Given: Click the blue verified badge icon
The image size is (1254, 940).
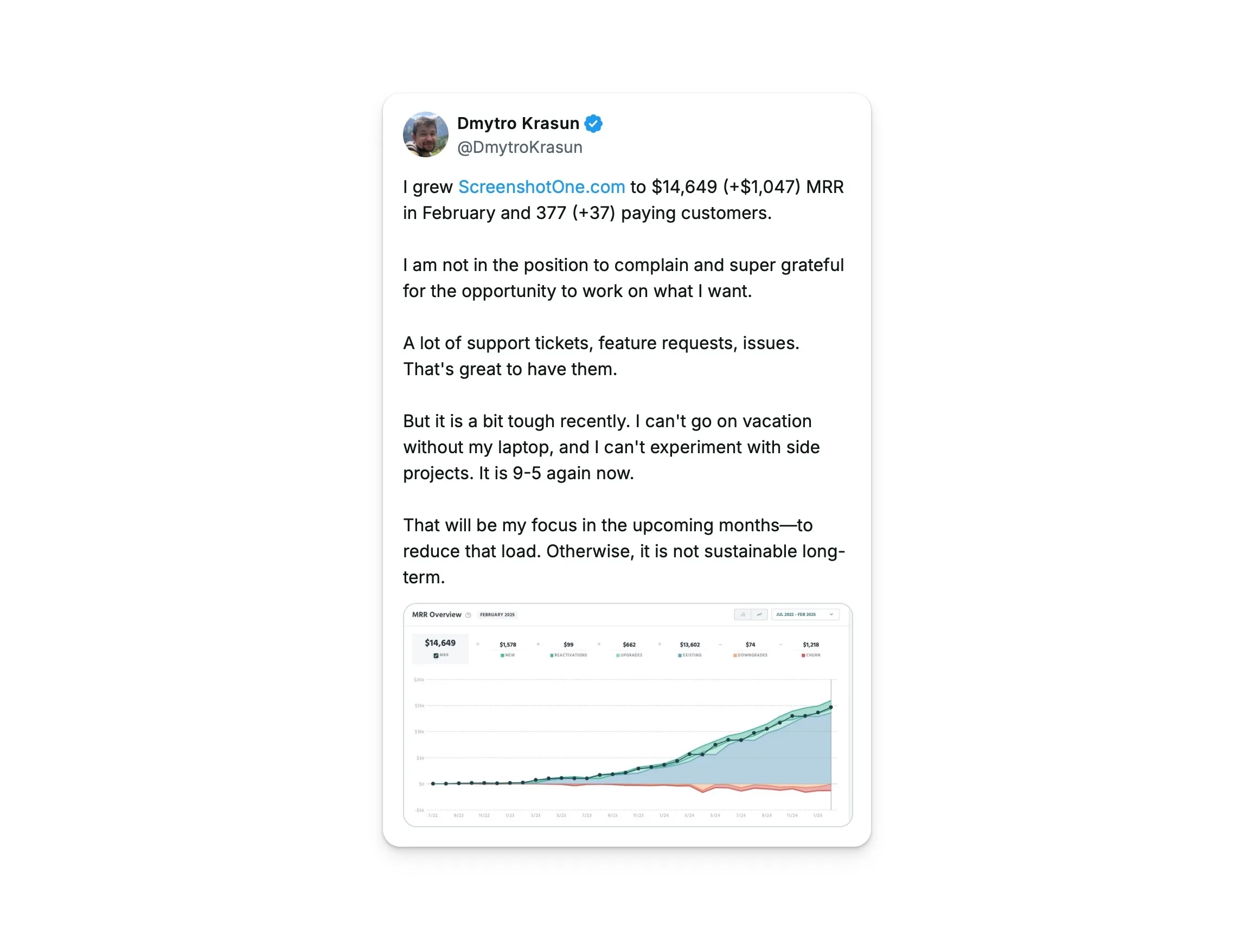Looking at the screenshot, I should click(593, 123).
